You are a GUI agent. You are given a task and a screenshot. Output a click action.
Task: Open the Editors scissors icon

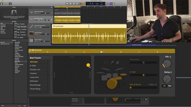tap(10, 4)
